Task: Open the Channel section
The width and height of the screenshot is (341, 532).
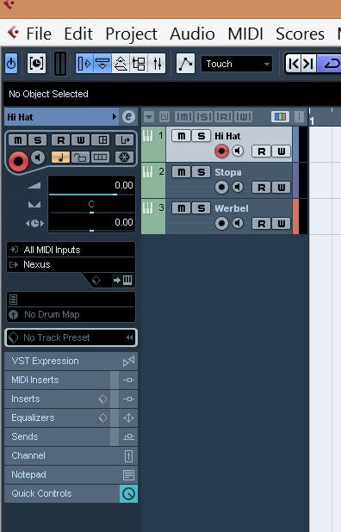Action: 71,456
